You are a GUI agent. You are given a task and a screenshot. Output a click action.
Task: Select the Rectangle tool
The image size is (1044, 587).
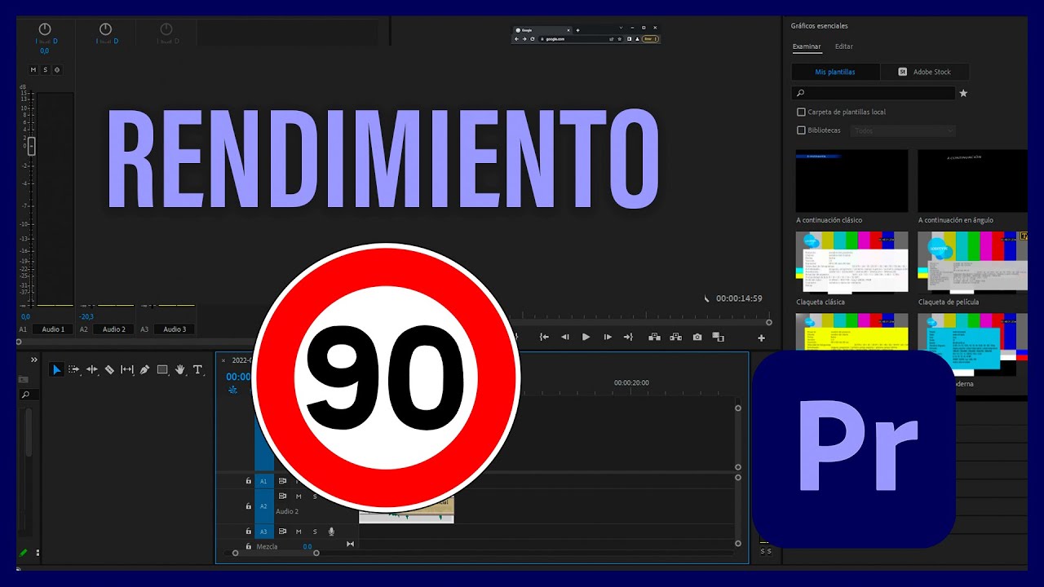click(162, 369)
